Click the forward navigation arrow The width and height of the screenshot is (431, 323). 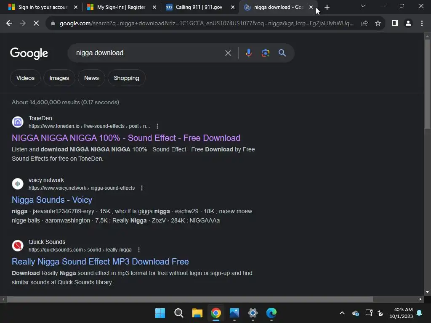pos(23,24)
